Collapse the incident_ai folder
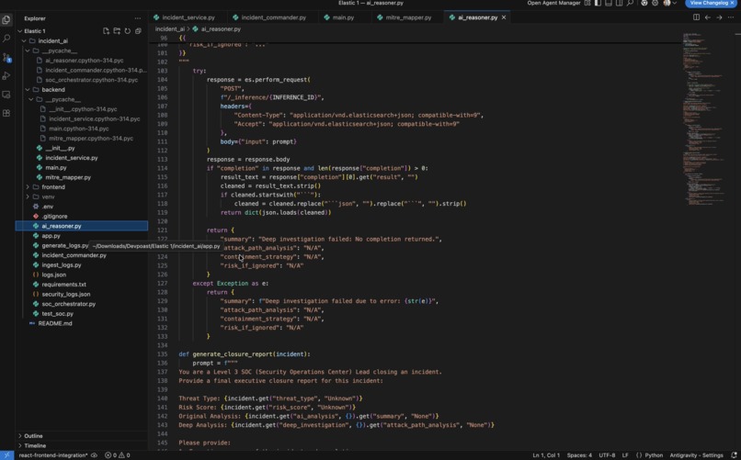741x460 pixels. pos(82,40)
